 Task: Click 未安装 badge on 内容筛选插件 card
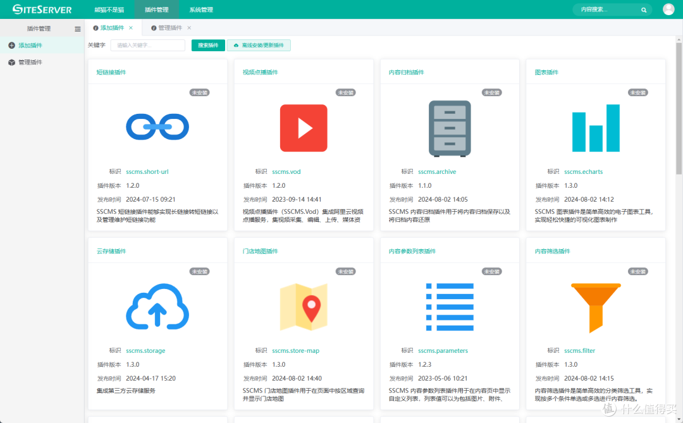tap(637, 271)
